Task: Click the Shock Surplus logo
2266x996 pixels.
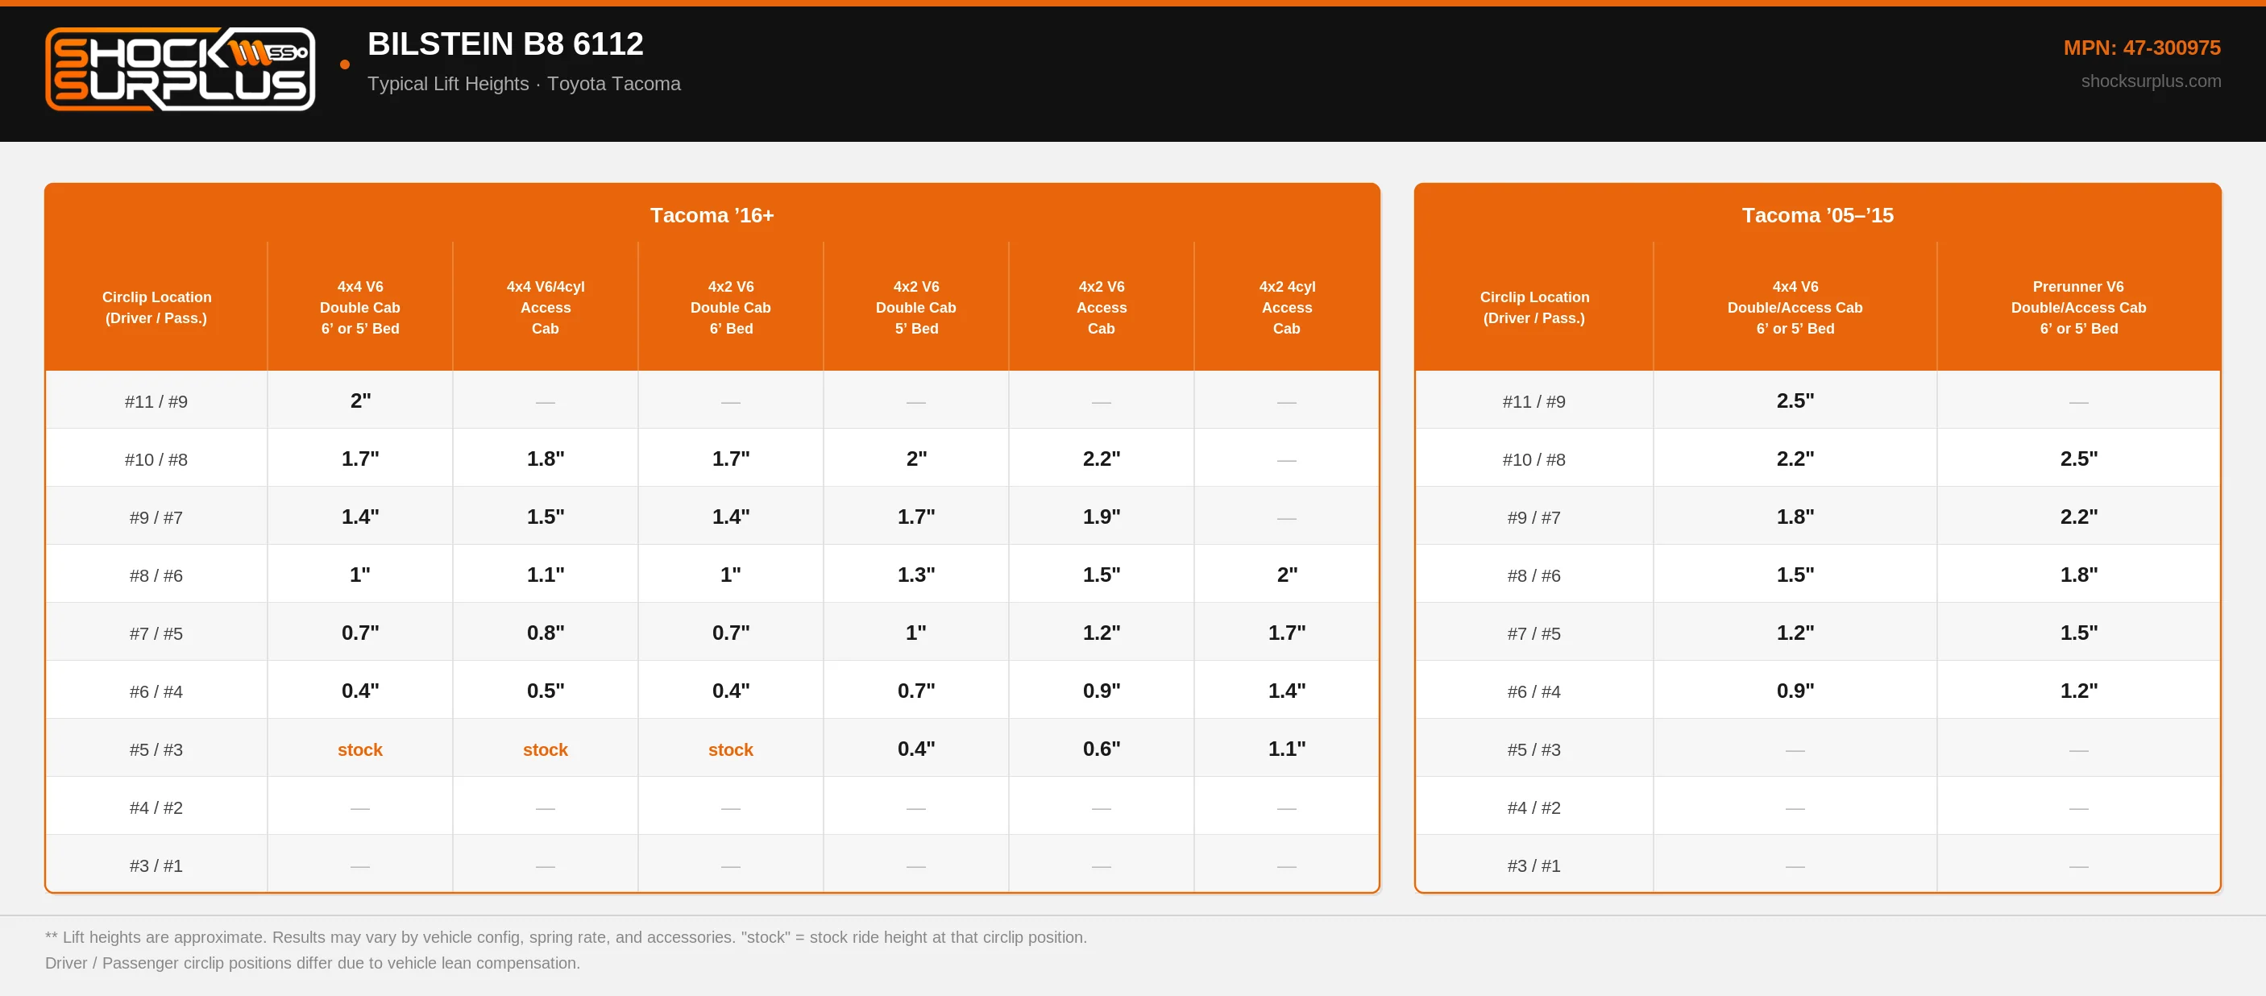Action: pos(181,68)
